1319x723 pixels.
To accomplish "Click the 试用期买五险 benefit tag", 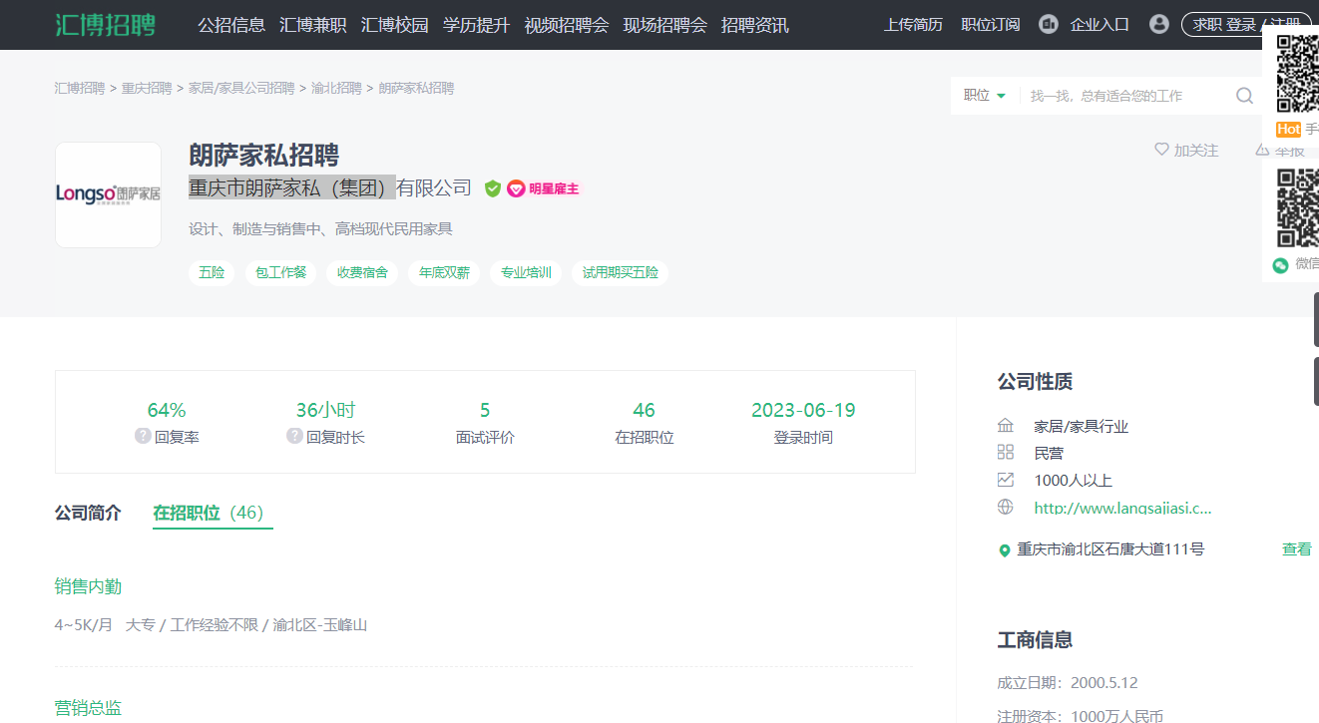I will click(x=620, y=272).
